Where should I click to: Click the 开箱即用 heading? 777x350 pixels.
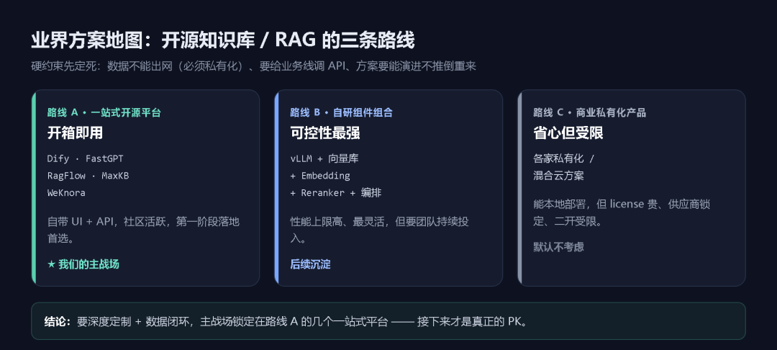click(76, 133)
